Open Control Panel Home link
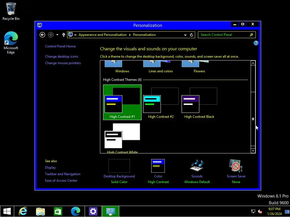Viewport: 290px width, 217px height. pos(60,46)
